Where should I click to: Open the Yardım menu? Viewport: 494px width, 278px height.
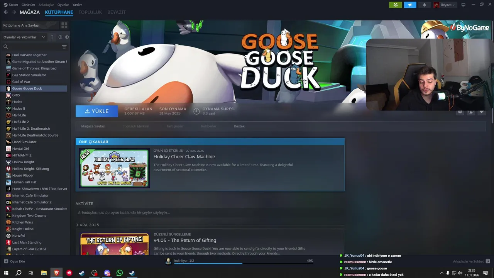77,5
